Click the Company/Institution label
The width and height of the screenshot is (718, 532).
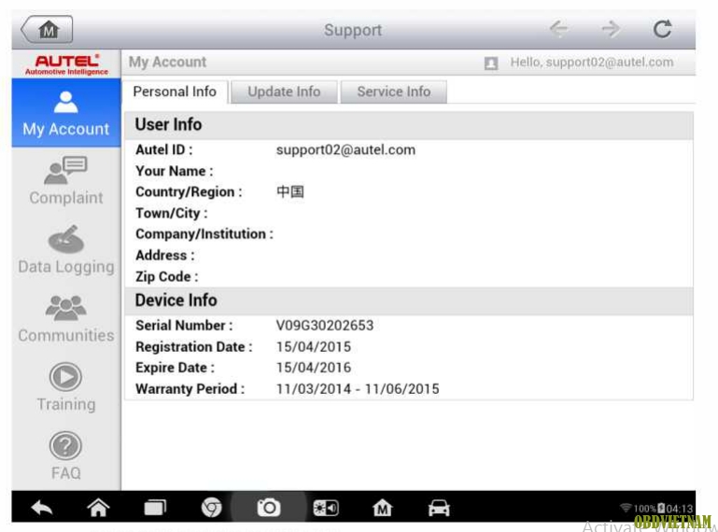204,234
